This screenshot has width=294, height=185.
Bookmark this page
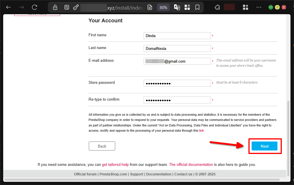pyautogui.click(x=197, y=7)
